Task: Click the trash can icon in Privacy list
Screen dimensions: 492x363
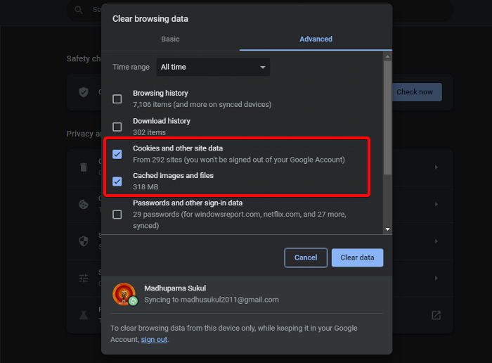Action: click(x=84, y=167)
